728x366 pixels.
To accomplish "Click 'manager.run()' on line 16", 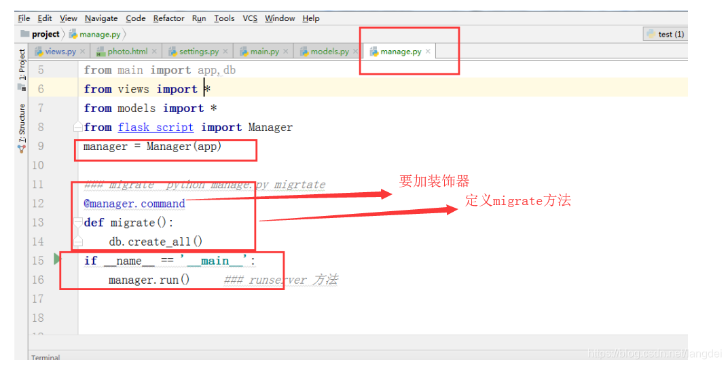I will coord(149,280).
